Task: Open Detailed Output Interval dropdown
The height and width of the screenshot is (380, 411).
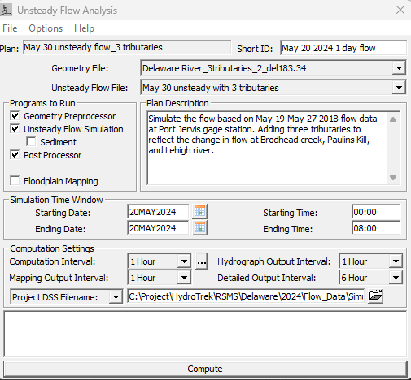Action: click(x=396, y=278)
